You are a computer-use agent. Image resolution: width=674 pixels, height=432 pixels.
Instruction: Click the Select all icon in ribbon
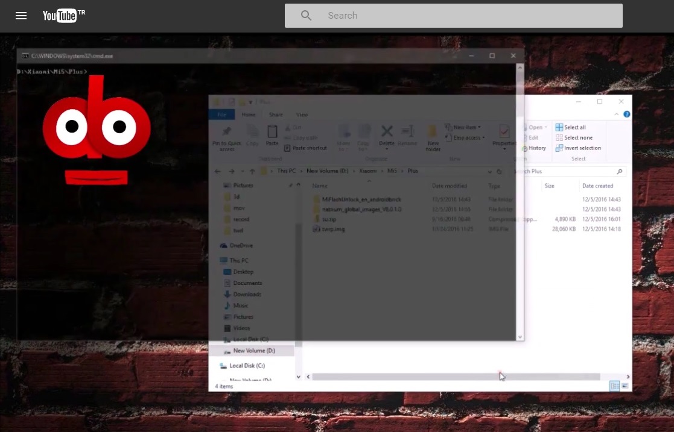pyautogui.click(x=559, y=127)
